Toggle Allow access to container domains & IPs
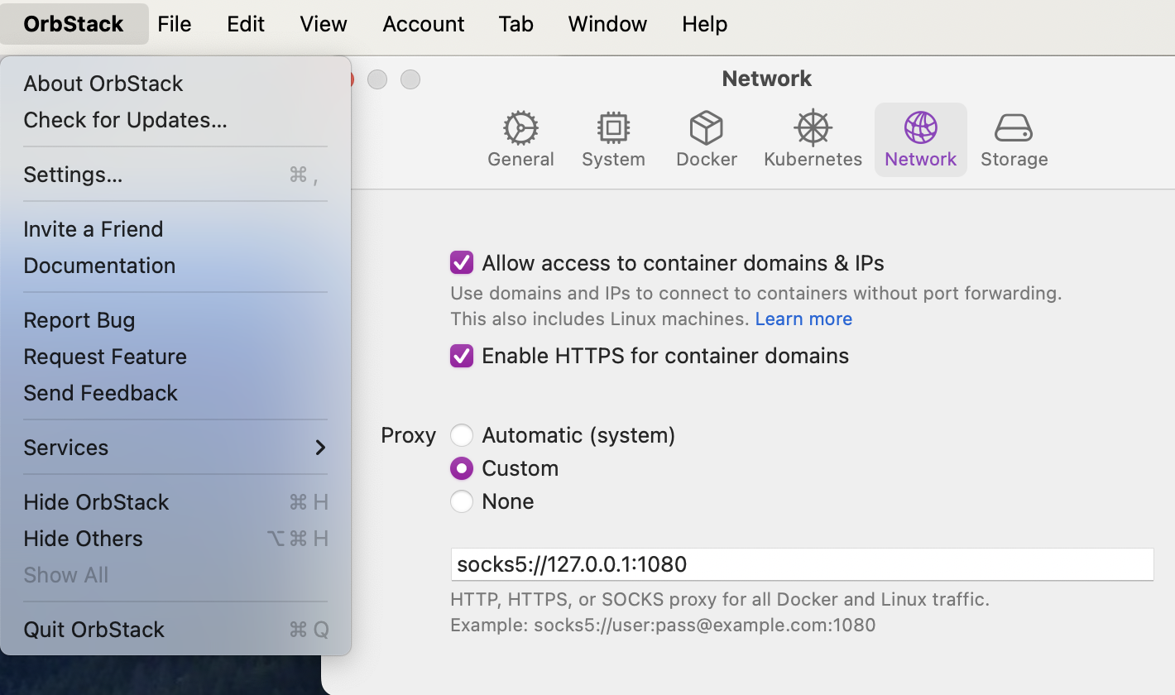Screen dimensions: 1175x695 pos(462,263)
